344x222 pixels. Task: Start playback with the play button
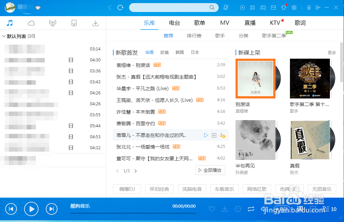coord(31,209)
